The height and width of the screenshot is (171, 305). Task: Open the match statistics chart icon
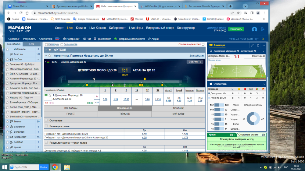97,96
